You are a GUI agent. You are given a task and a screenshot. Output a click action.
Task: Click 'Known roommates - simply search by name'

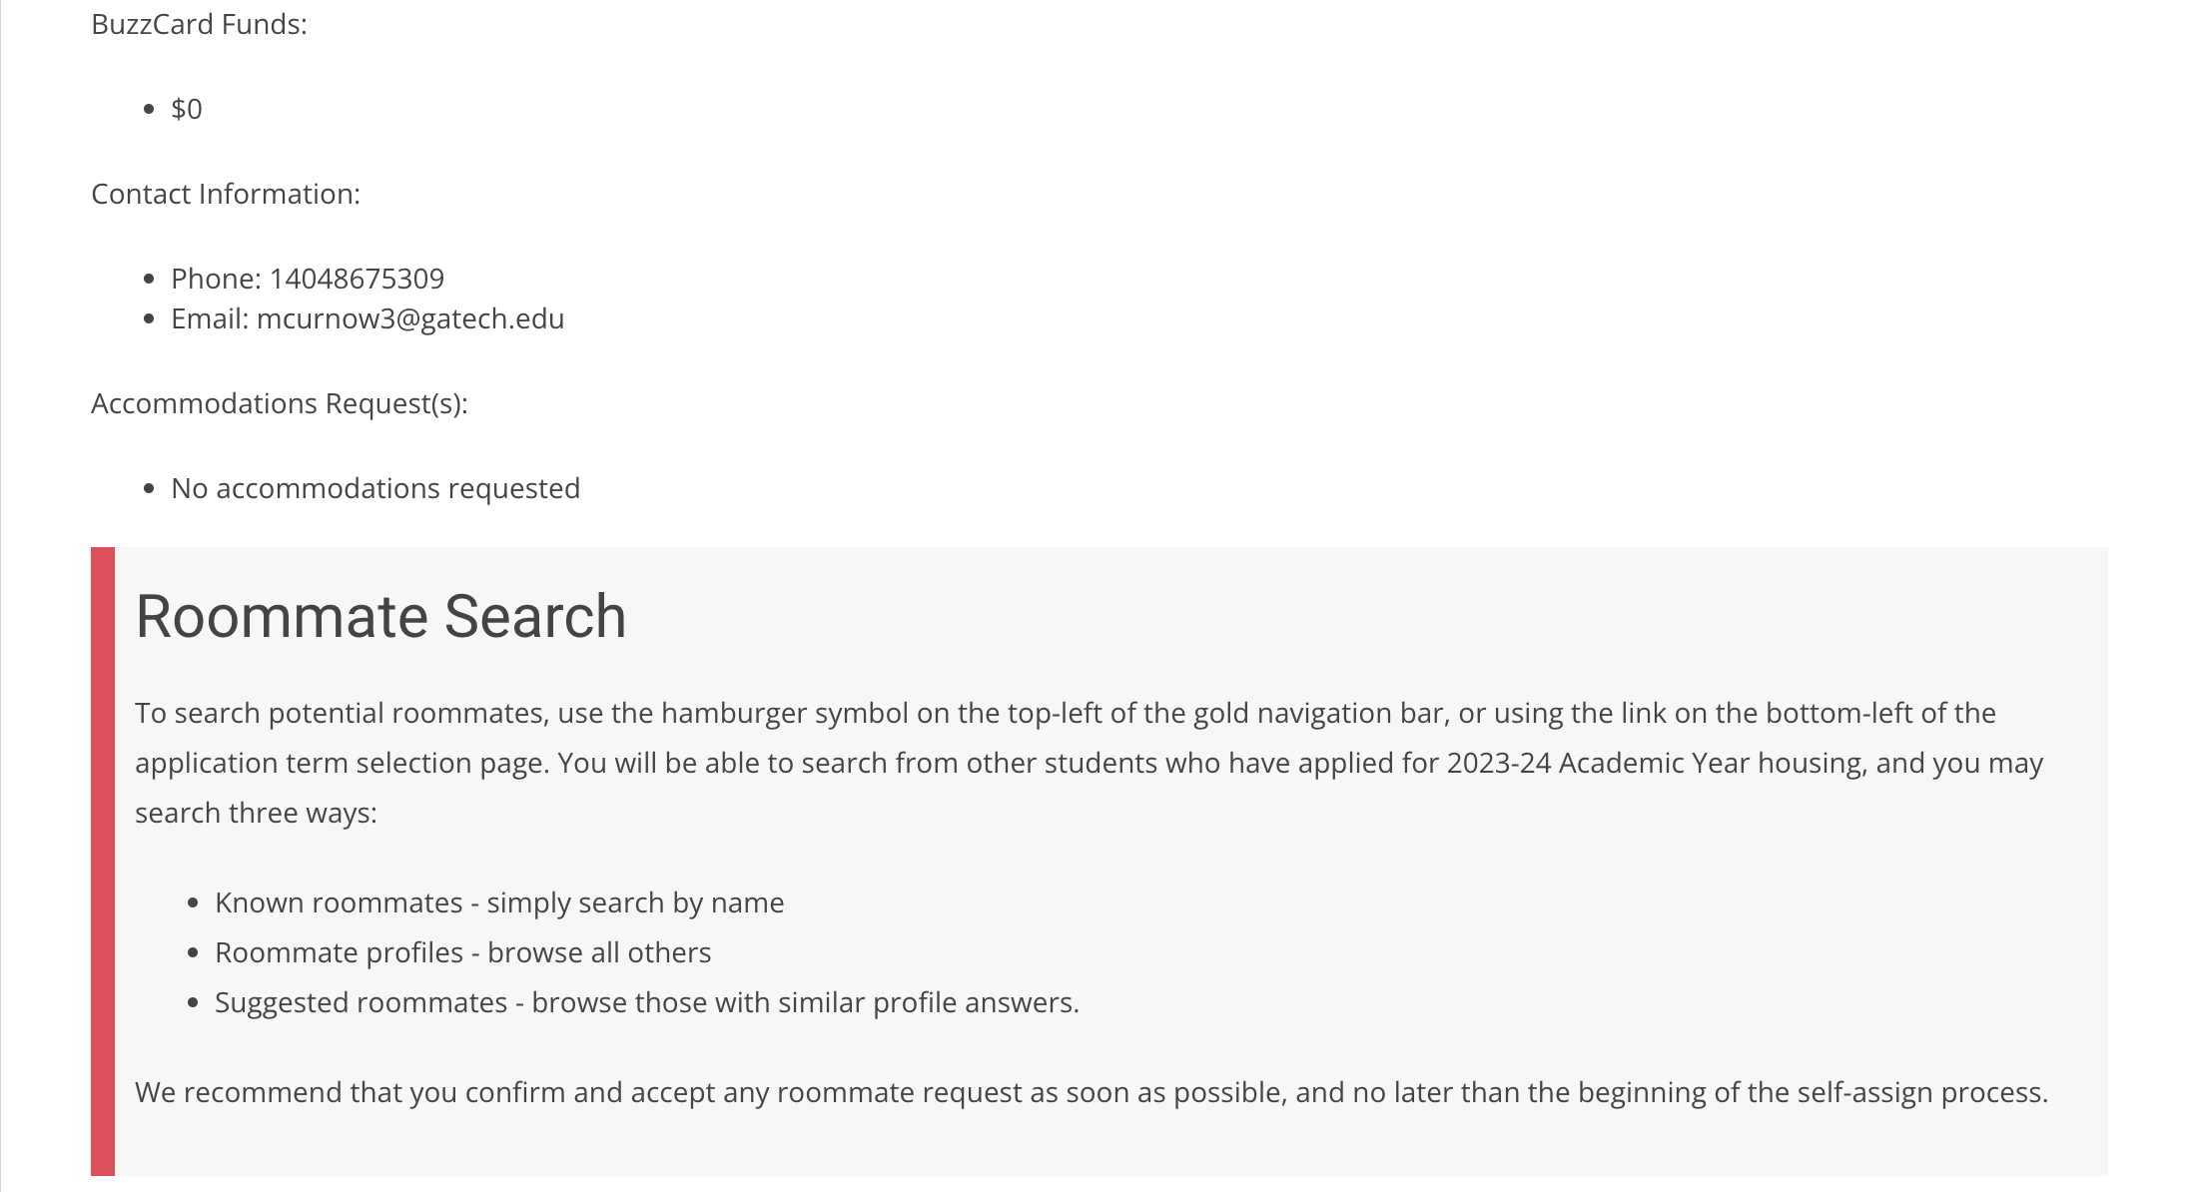(x=499, y=902)
